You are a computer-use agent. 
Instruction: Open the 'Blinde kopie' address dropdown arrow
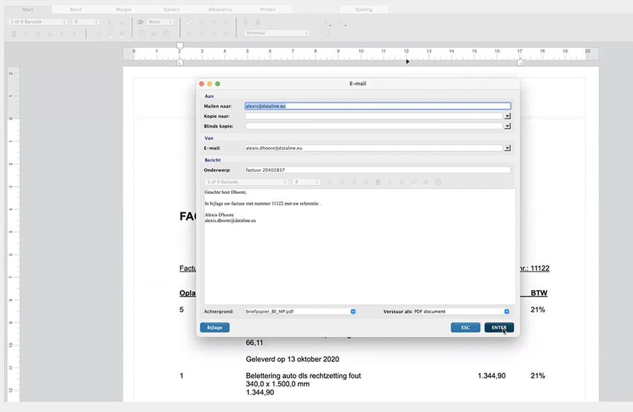pos(507,126)
